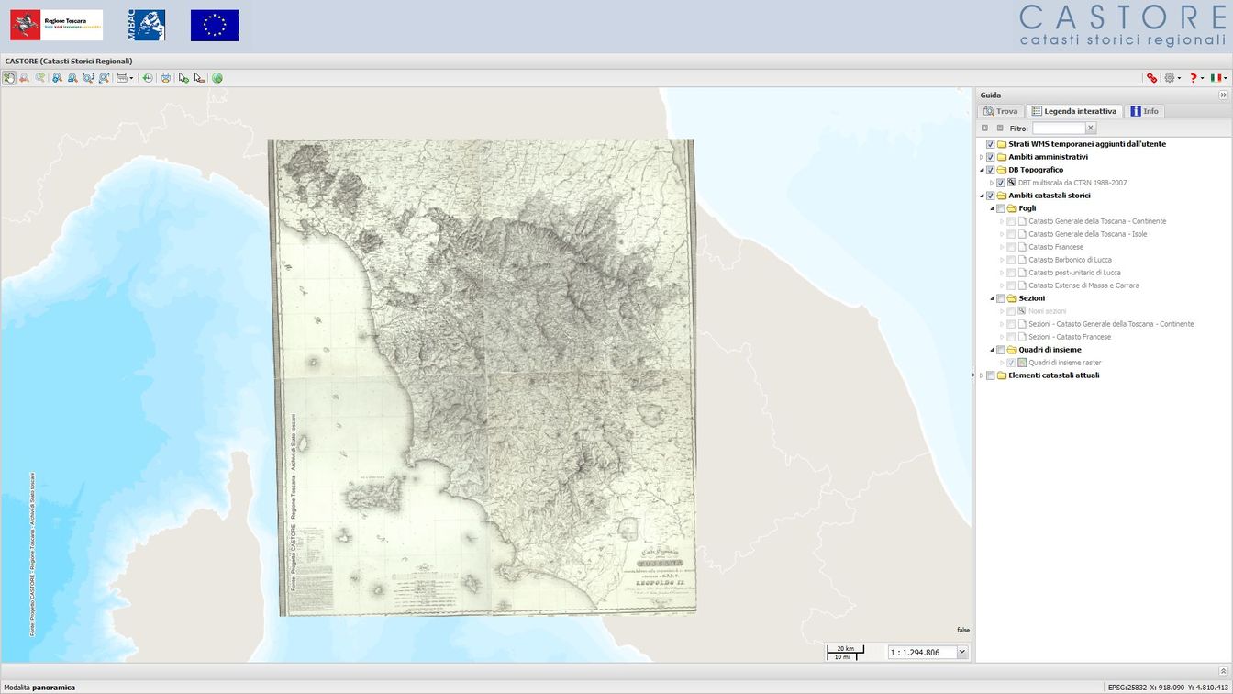
Task: Uncheck Ambiti catastali storici checkbox
Action: pyautogui.click(x=991, y=196)
